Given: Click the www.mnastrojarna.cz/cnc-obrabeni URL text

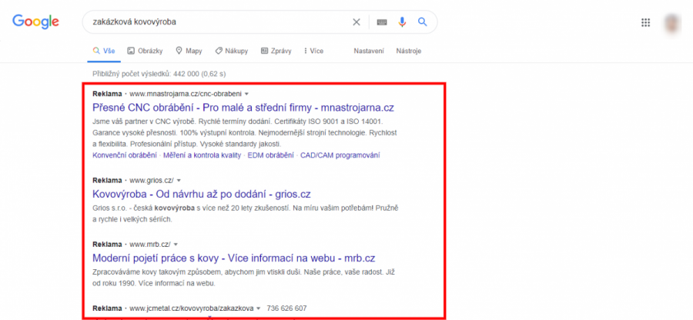Looking at the screenshot, I should (186, 94).
